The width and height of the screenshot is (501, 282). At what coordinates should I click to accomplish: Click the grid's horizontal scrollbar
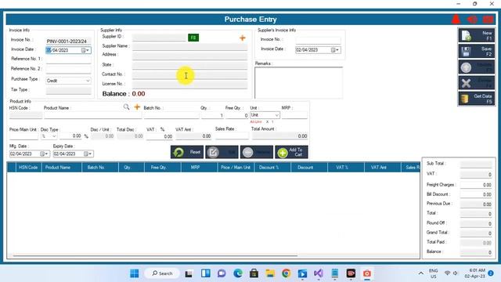[x=155, y=255]
